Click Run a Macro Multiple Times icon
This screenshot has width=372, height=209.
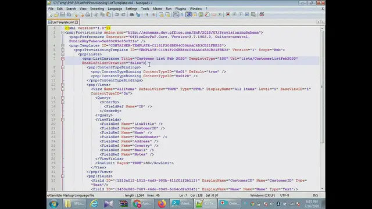pyautogui.click(x=247, y=15)
